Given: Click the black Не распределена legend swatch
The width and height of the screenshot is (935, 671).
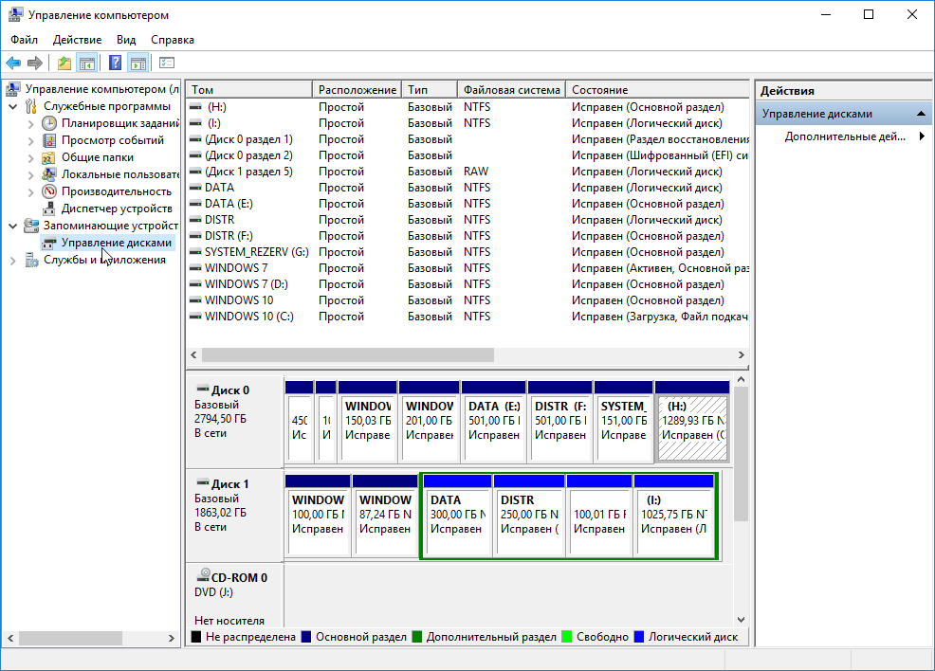Looking at the screenshot, I should 195,637.
